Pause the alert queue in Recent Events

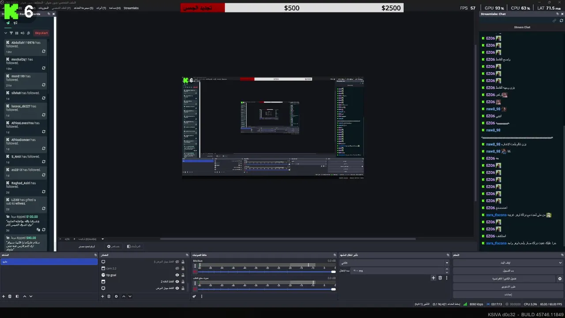pyautogui.click(x=17, y=33)
